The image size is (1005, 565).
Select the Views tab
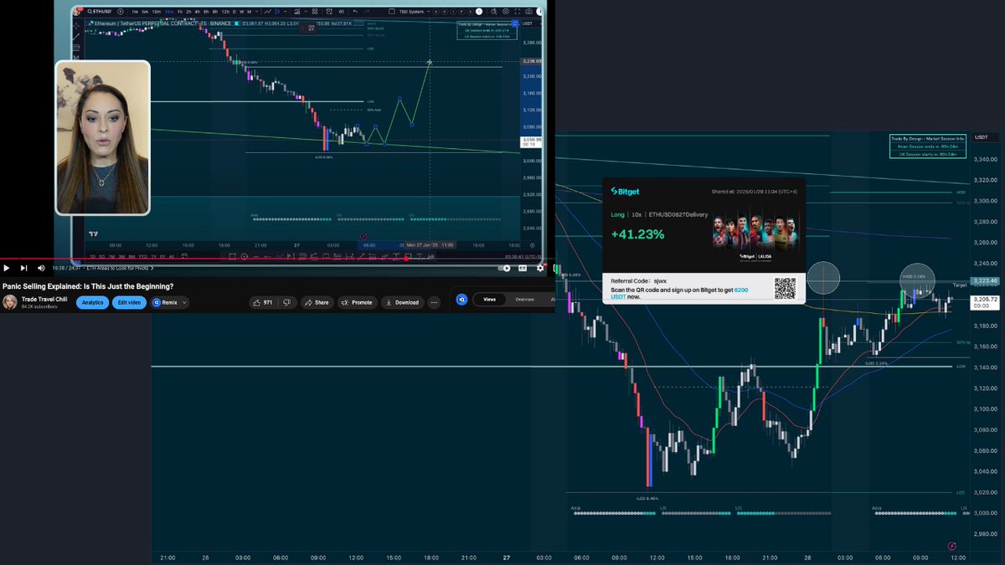click(x=489, y=299)
